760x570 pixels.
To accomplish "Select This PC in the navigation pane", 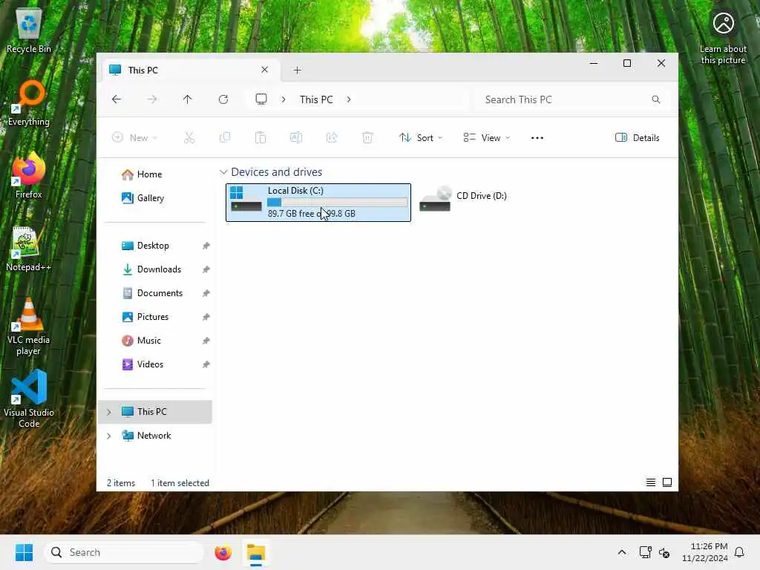I will (x=155, y=412).
